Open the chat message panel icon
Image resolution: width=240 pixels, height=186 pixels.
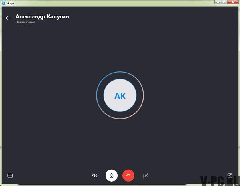(x=10, y=176)
